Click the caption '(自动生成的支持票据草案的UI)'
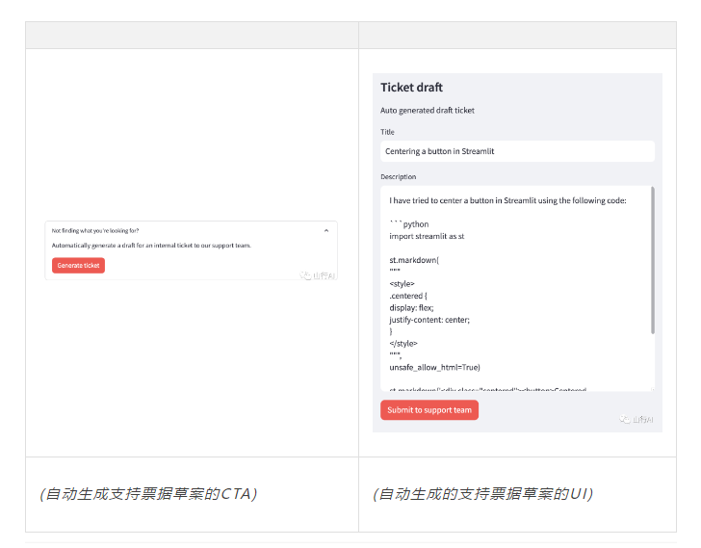This screenshot has width=701, height=548. (482, 494)
